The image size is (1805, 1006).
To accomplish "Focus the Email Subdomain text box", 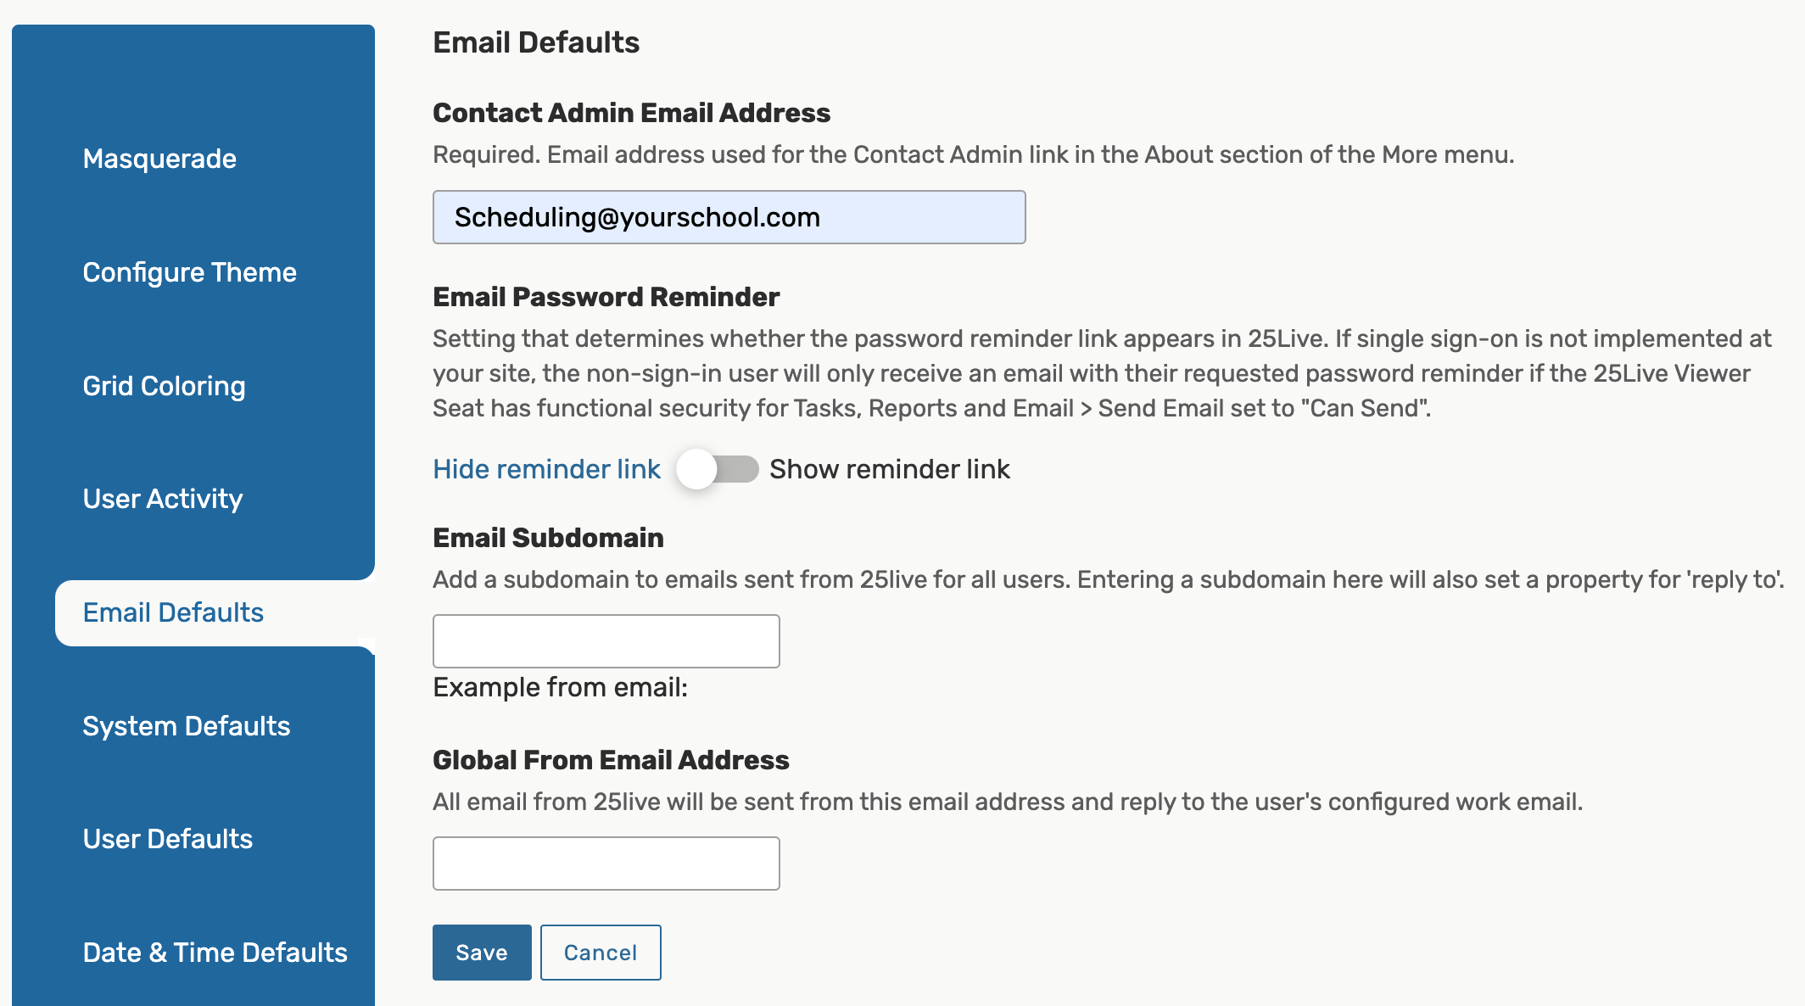I will coord(606,641).
